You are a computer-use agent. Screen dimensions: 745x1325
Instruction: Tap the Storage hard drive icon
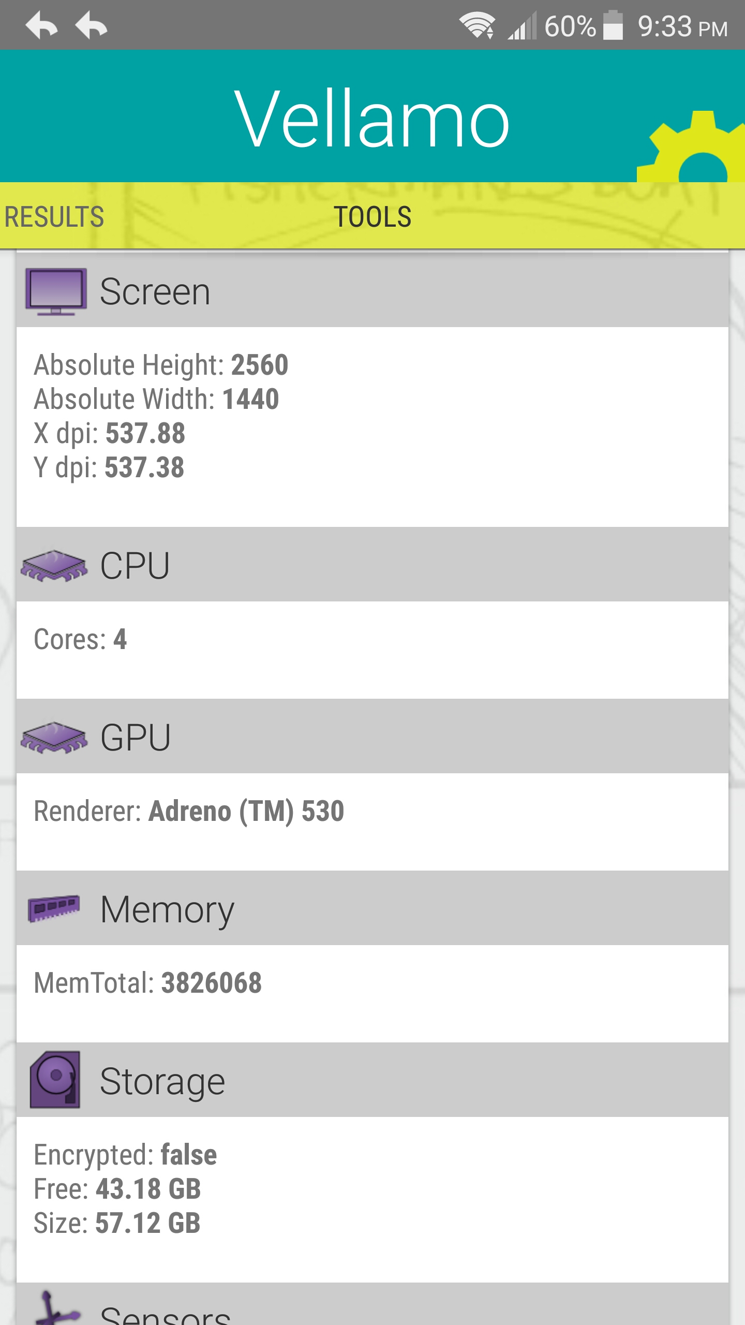[55, 1080]
